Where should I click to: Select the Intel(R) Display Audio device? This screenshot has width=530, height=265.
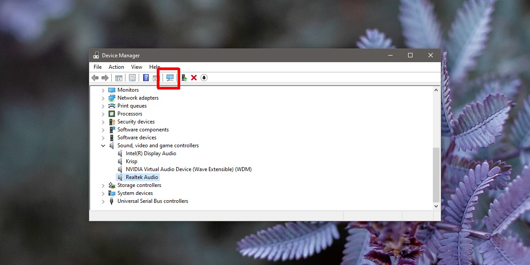tap(151, 153)
